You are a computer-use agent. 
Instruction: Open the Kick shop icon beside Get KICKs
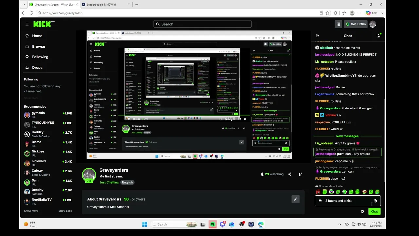click(338, 24)
